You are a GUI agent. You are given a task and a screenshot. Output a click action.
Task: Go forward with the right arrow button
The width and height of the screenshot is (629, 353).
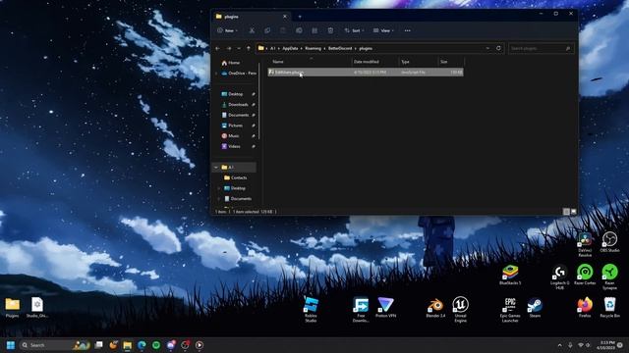tap(229, 48)
